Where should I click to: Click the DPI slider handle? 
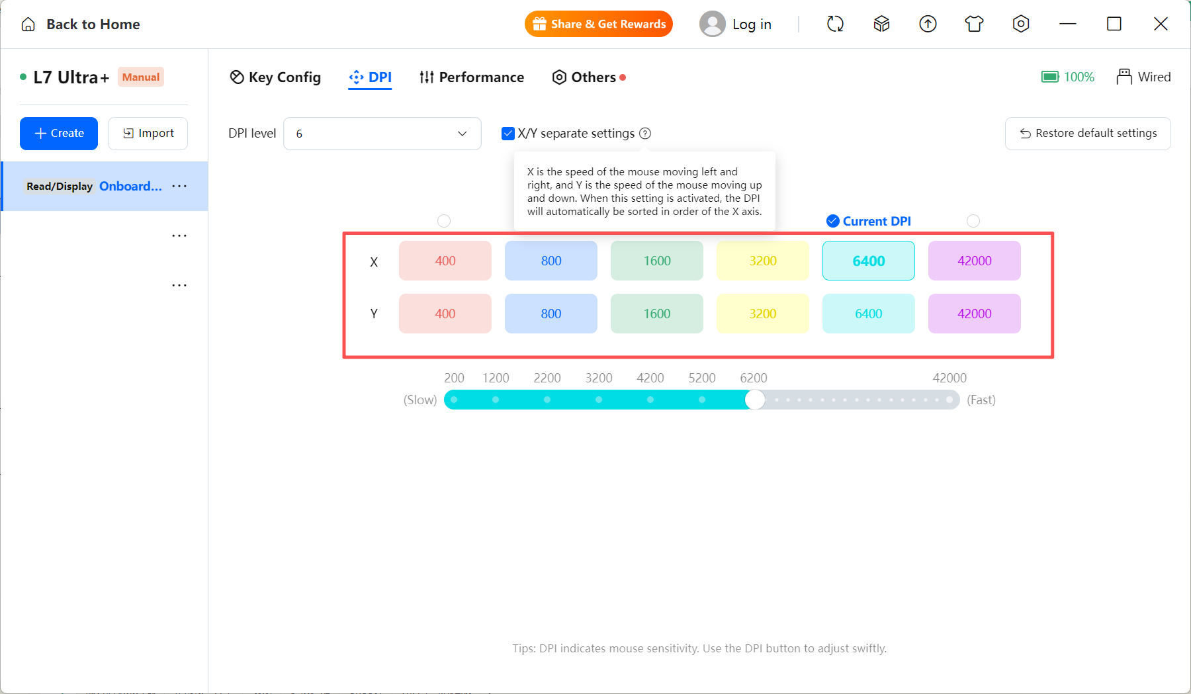pos(755,400)
